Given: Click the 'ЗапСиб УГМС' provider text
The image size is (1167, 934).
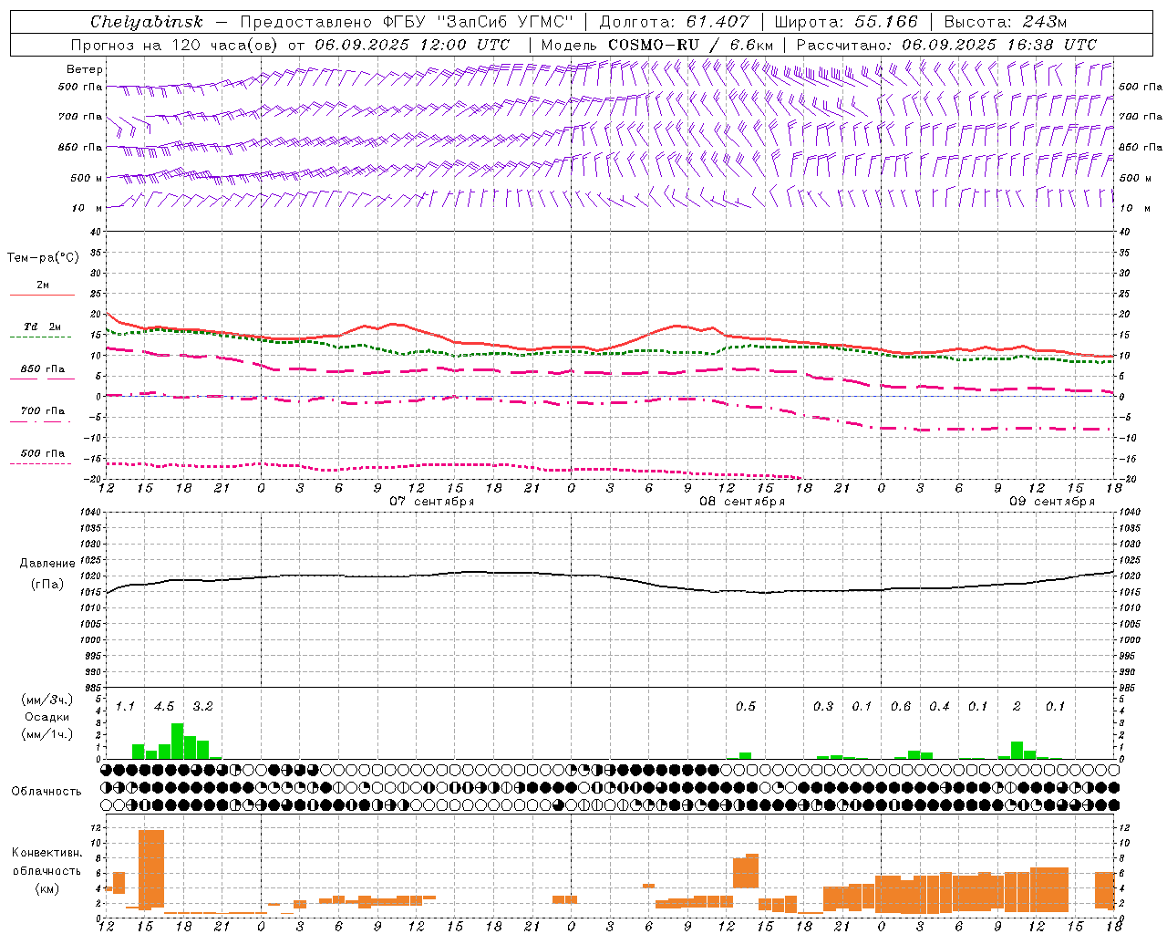Looking at the screenshot, I should tap(505, 22).
